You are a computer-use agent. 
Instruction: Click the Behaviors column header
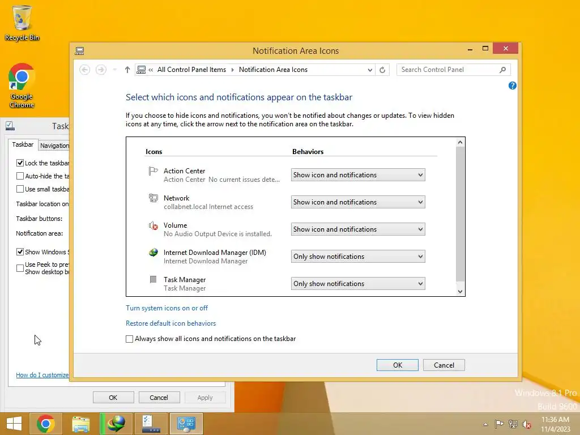[308, 152]
